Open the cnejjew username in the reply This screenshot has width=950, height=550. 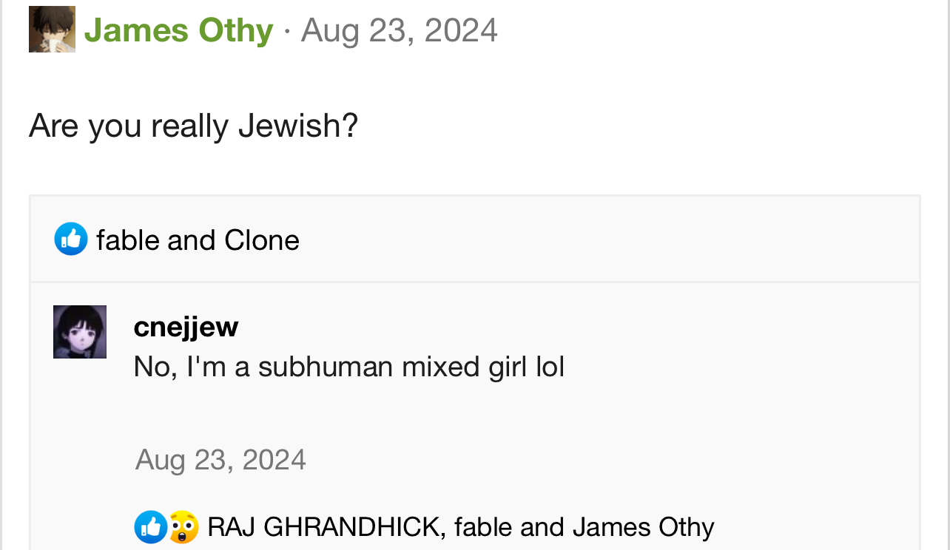(186, 327)
